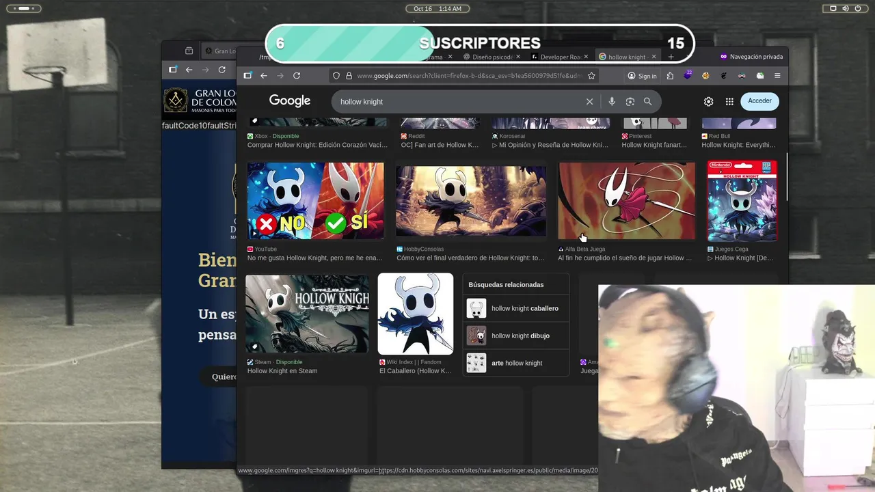Start voice search with the microphone icon
Screen dimensions: 875x492
(612, 102)
